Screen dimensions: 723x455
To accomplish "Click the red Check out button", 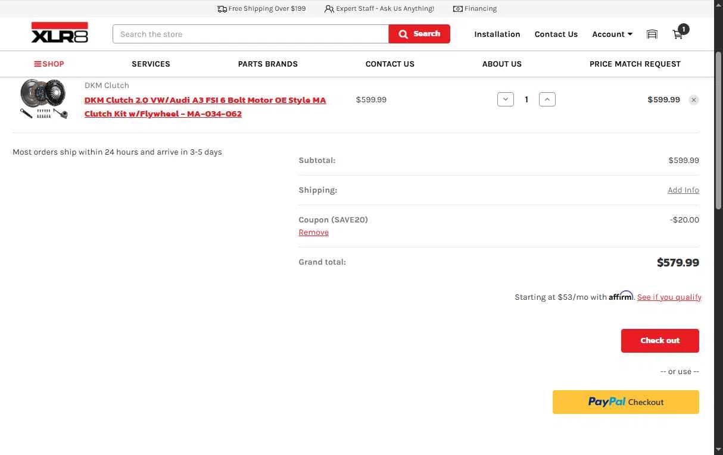I will [x=660, y=341].
